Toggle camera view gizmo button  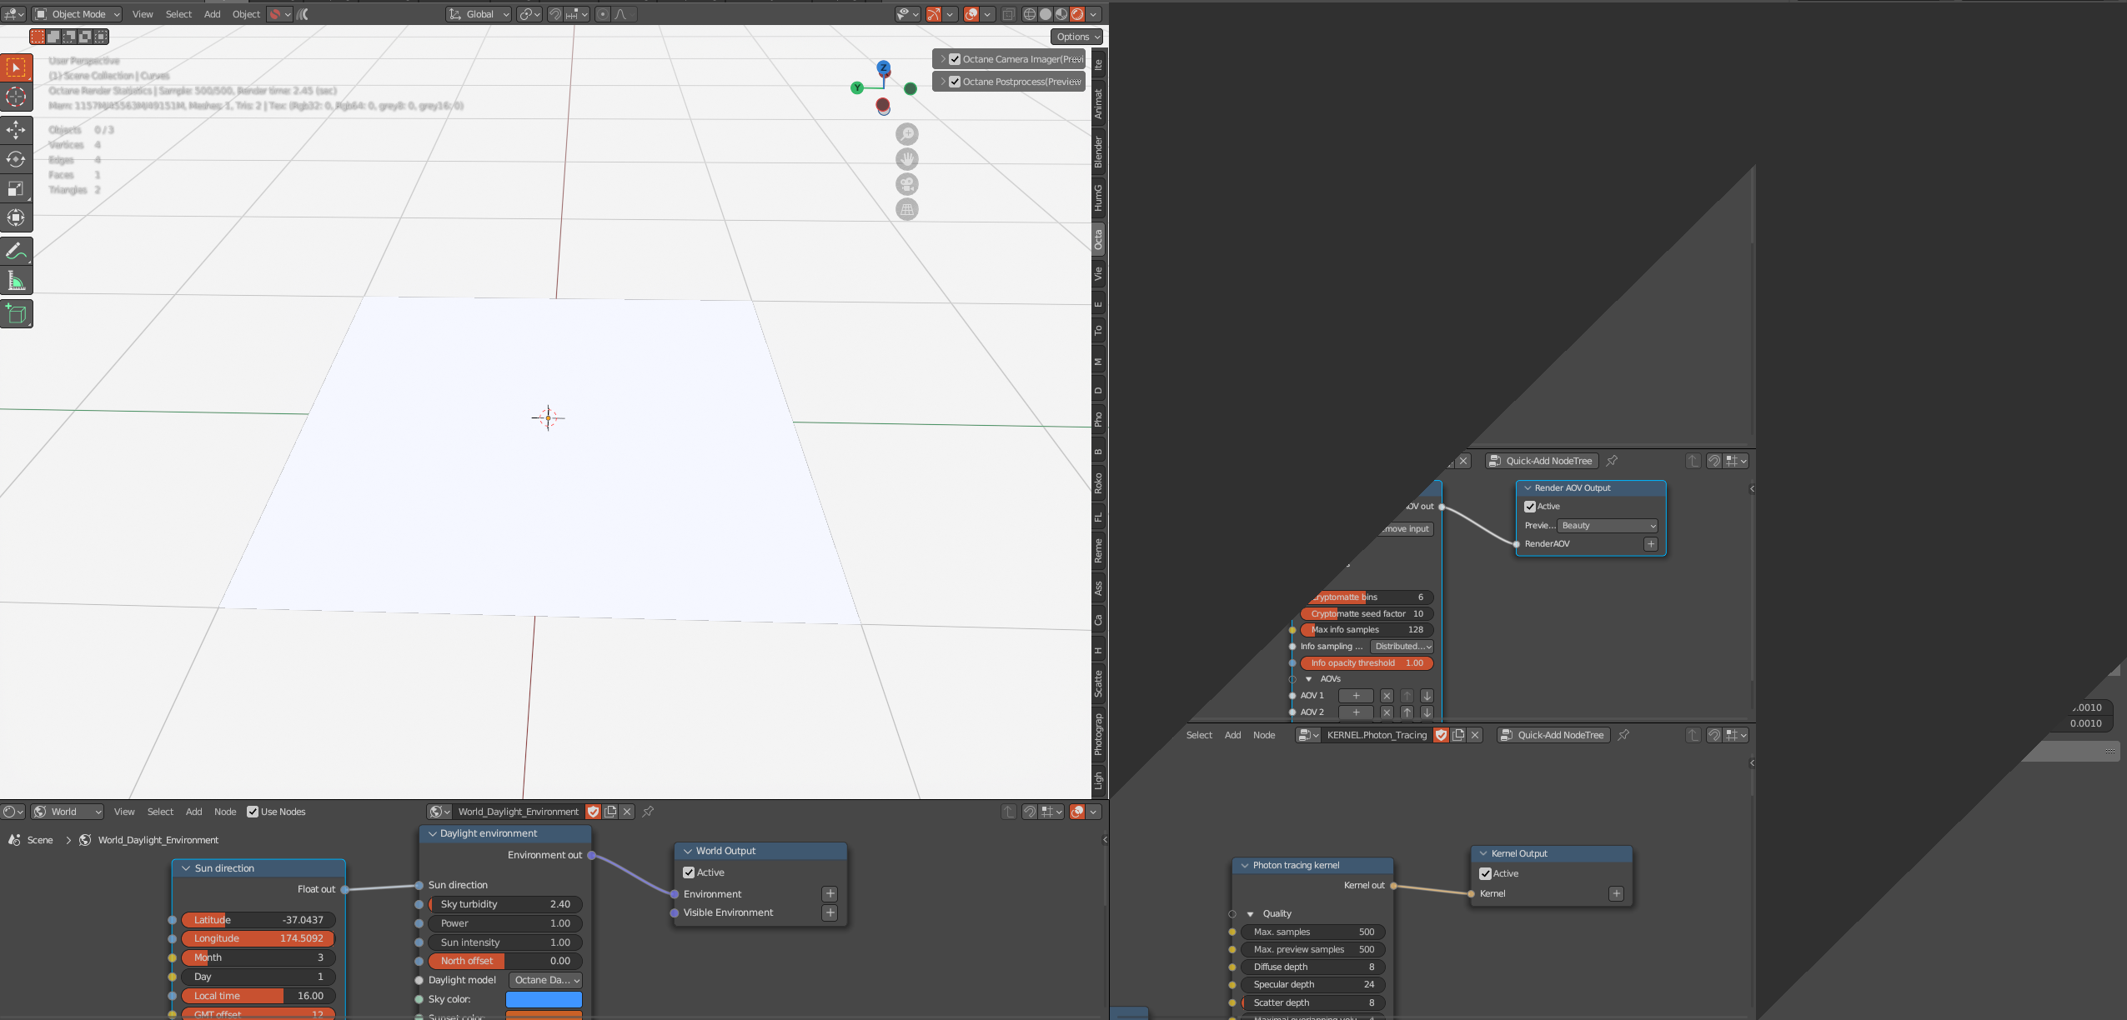click(x=906, y=184)
